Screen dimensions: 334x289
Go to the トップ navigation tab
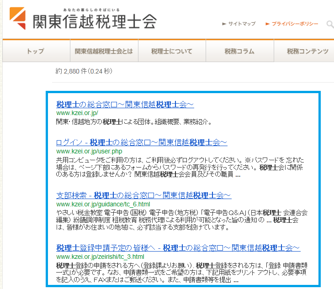pos(36,51)
